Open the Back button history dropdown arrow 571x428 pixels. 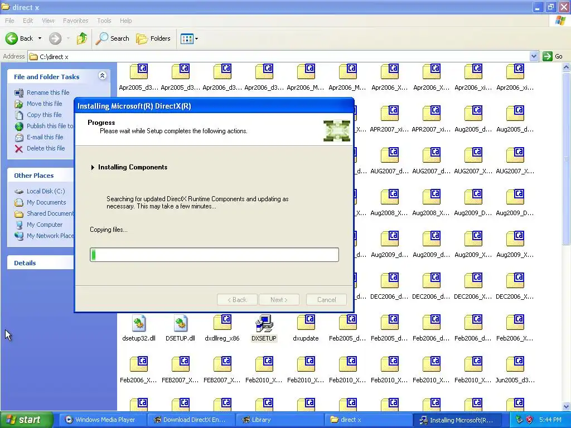[x=40, y=38]
